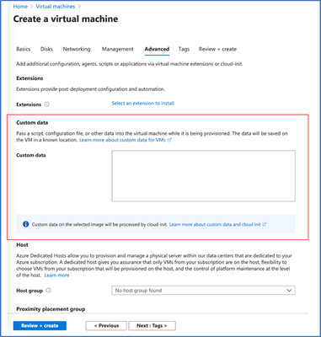Go to Virtual machines breadcrumb
Image resolution: width=321 pixels, height=337 pixels.
56,6
